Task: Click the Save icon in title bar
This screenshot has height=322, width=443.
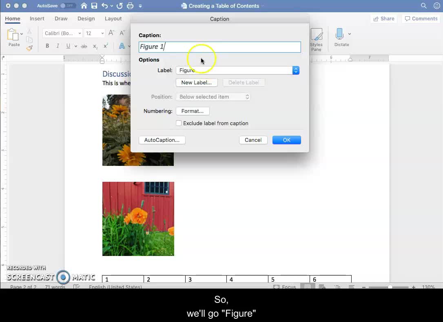Action: (x=94, y=6)
